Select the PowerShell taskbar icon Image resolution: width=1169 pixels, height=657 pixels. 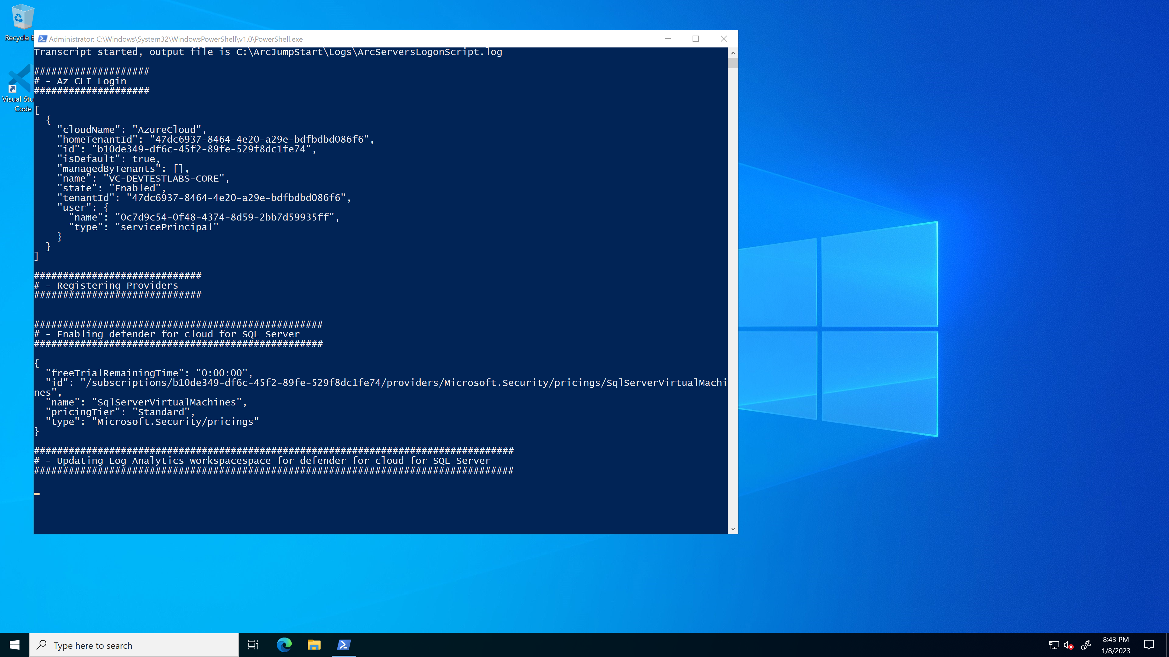tap(343, 645)
